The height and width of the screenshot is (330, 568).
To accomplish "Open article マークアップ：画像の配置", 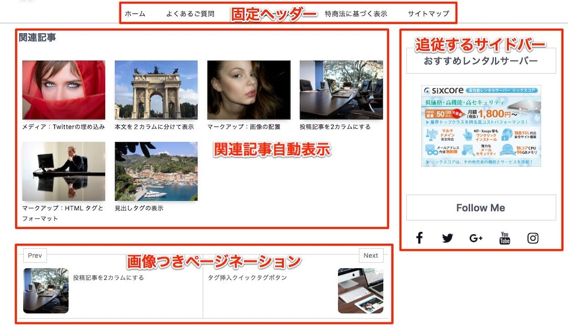I will [x=244, y=126].
